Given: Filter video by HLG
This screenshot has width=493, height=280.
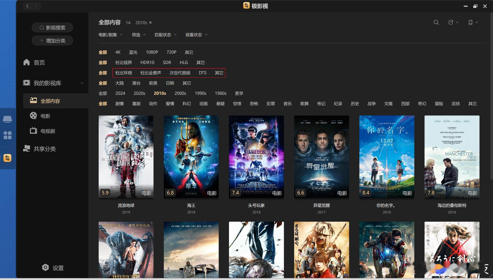Looking at the screenshot, I should coord(184,62).
